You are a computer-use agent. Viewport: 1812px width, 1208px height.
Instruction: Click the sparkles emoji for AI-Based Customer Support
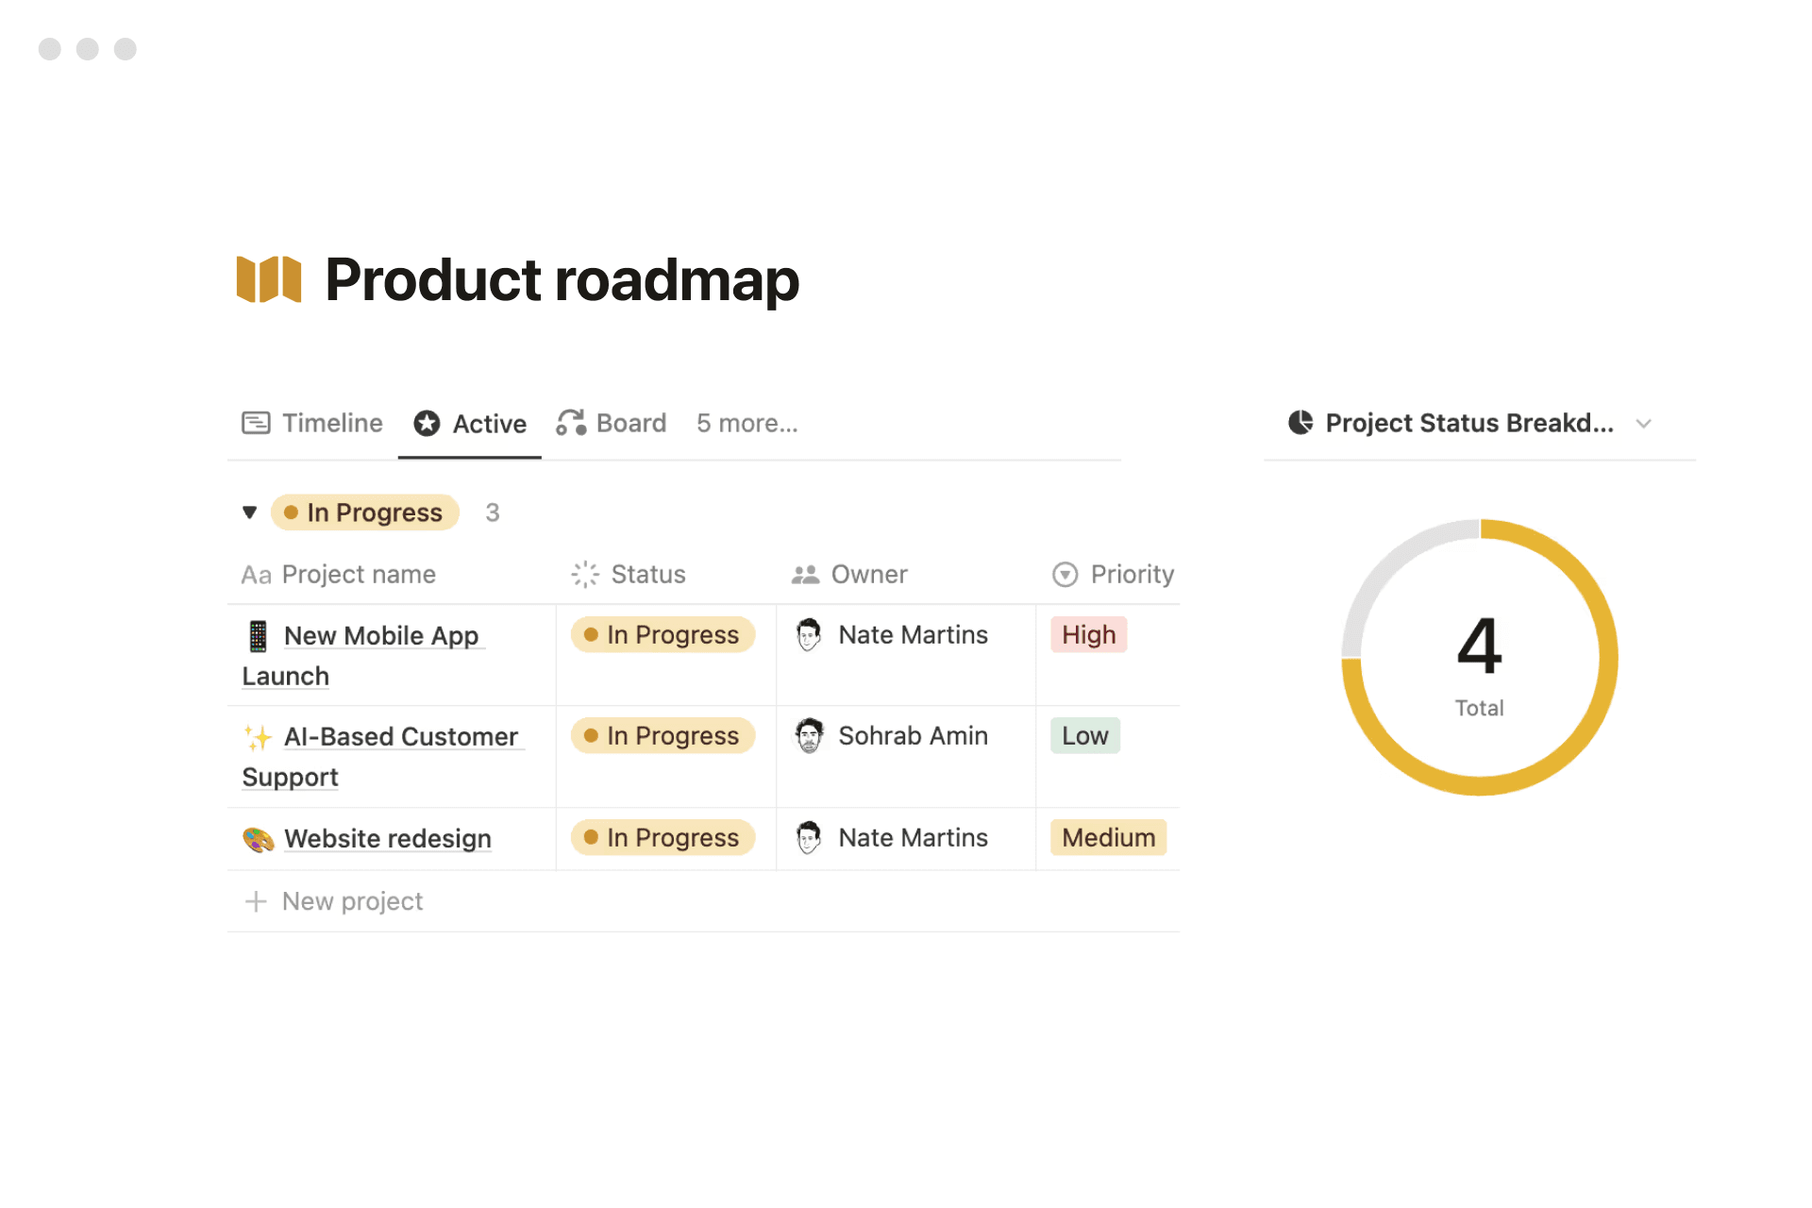click(256, 736)
